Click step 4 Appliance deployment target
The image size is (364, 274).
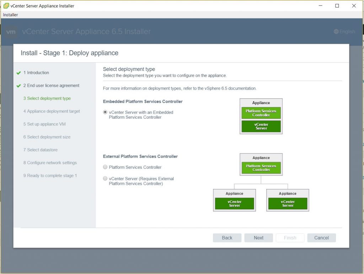tap(52, 111)
